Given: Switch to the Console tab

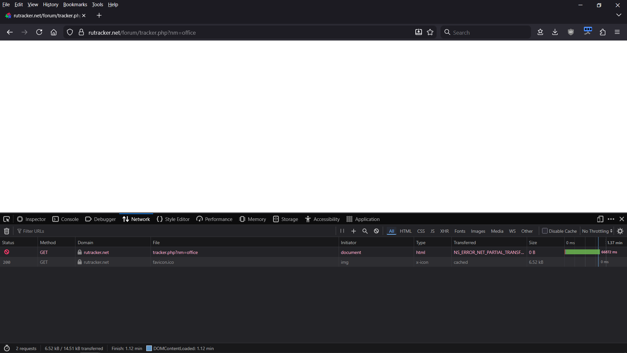Looking at the screenshot, I should click(66, 219).
